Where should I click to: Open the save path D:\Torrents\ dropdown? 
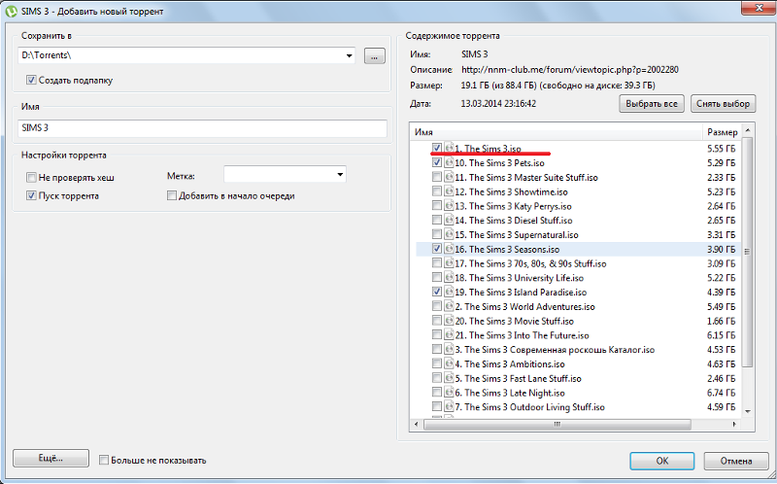pos(350,55)
